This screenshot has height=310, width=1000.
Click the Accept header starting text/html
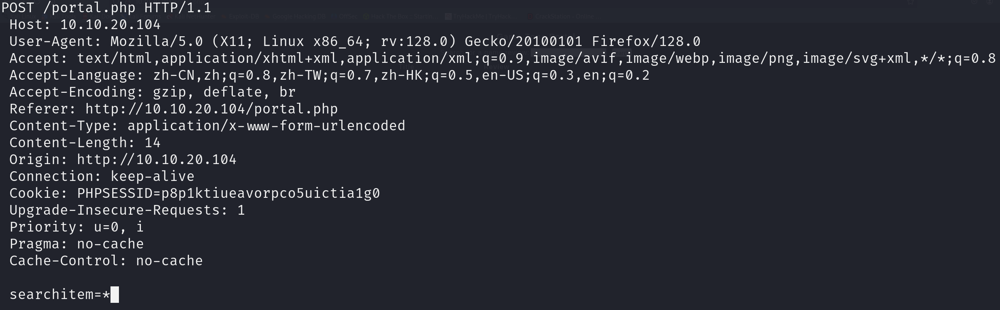502,59
